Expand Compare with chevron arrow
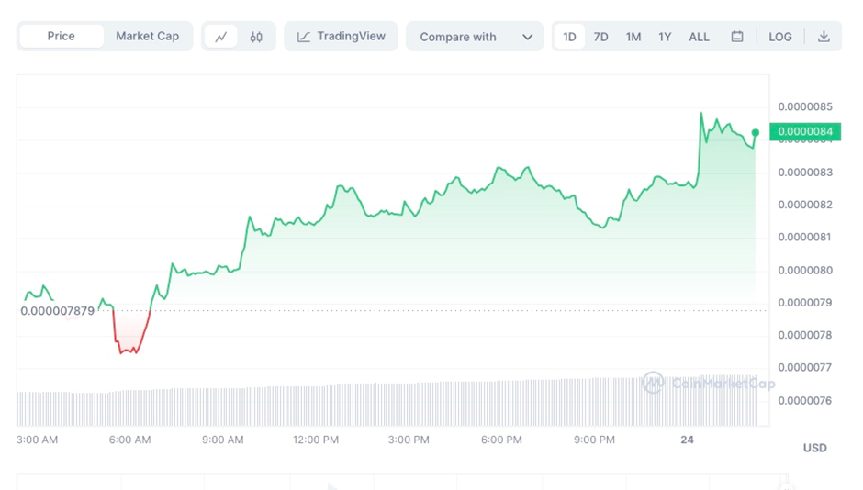 [527, 37]
